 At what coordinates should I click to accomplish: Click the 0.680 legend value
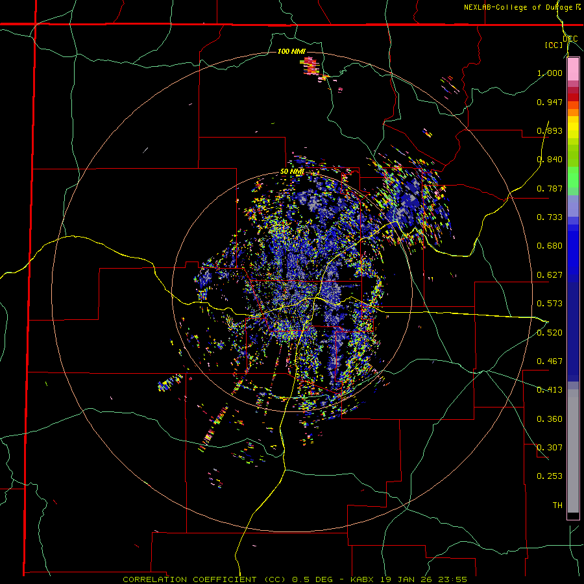550,246
